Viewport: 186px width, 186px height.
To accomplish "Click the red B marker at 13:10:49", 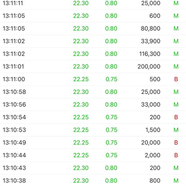I will pyautogui.click(x=176, y=143).
